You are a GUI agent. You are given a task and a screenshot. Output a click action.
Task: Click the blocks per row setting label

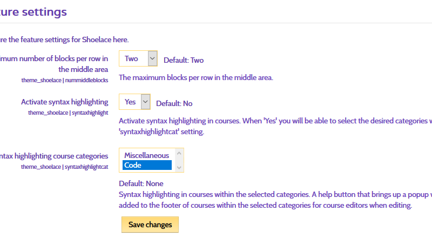[54, 64]
